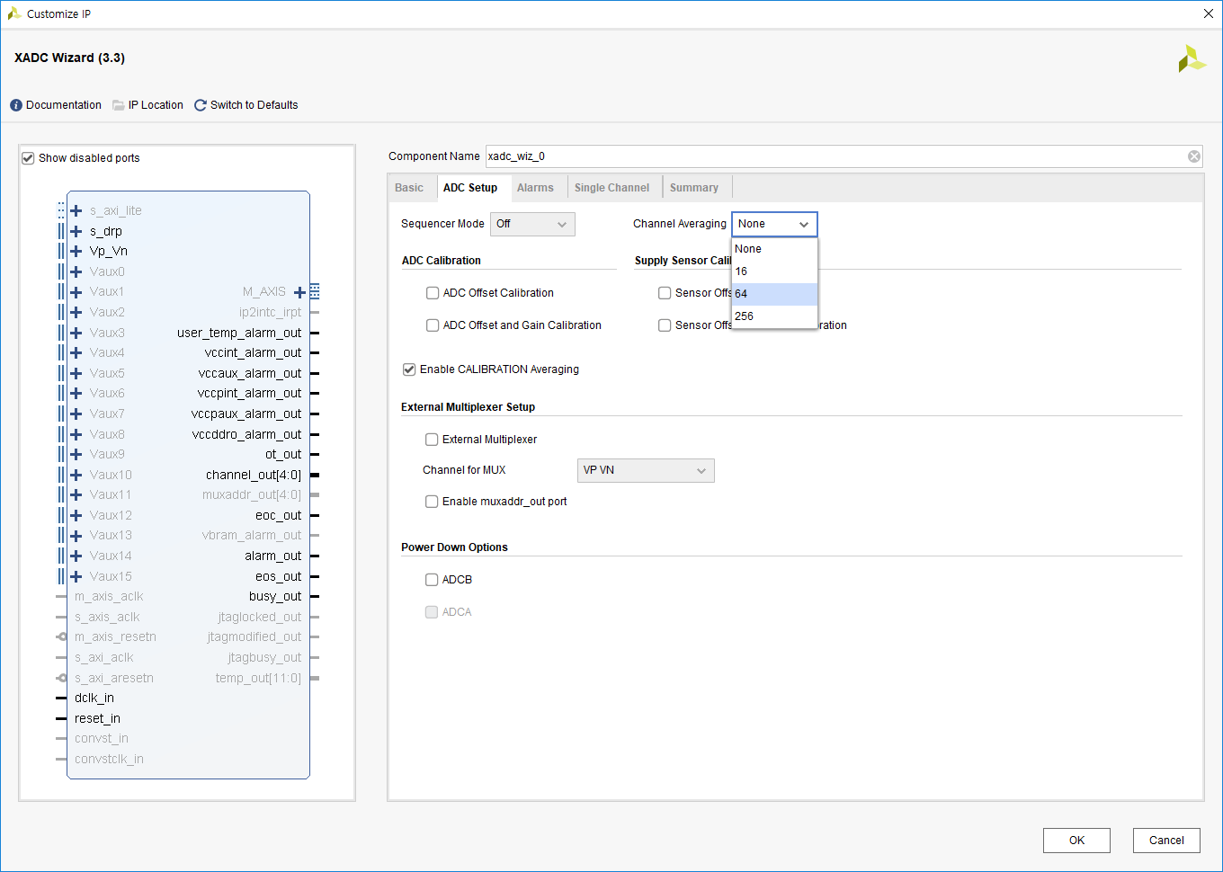Screen dimensions: 1223x872
Task: Uncheck Enable CALIBRATION Averaging
Action: [409, 369]
